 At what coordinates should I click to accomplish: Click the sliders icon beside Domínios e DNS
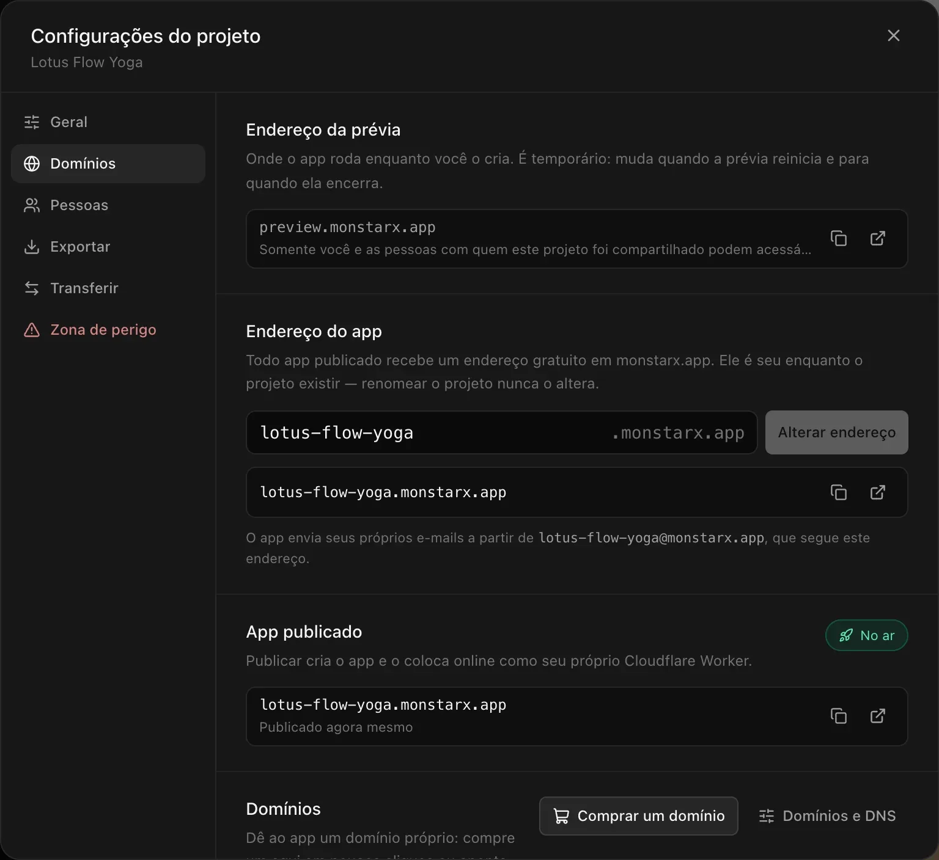pos(767,816)
